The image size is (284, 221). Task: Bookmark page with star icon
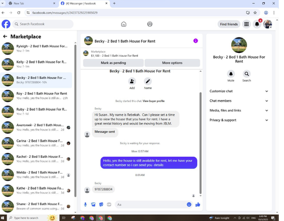point(255,12)
